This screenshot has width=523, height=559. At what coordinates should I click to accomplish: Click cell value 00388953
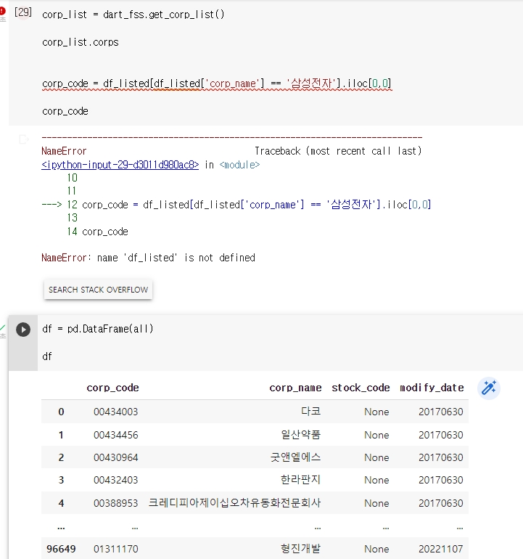pos(116,503)
